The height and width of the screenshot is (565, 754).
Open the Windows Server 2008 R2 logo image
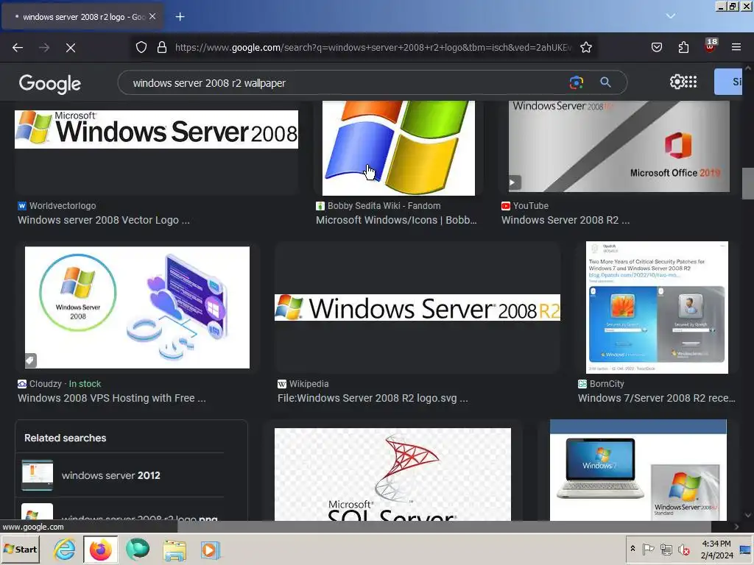[417, 308]
